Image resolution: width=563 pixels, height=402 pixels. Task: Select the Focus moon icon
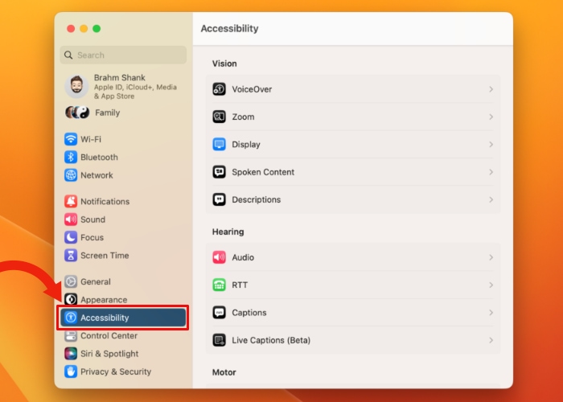coord(71,237)
